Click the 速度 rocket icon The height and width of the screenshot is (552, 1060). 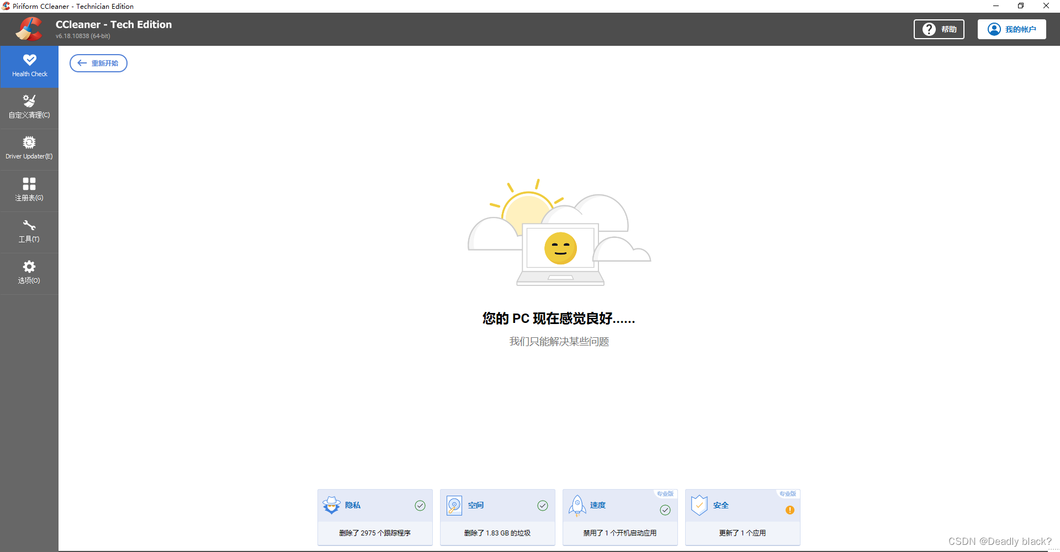[x=577, y=505]
